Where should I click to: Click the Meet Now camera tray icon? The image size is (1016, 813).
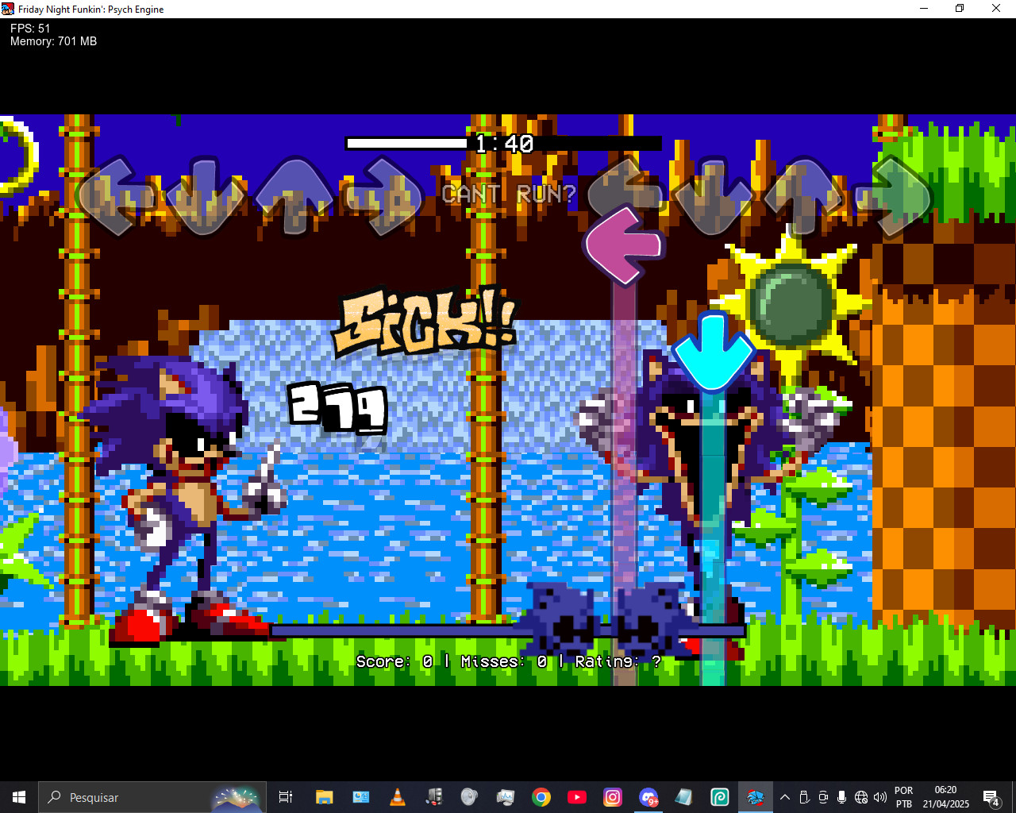click(823, 797)
